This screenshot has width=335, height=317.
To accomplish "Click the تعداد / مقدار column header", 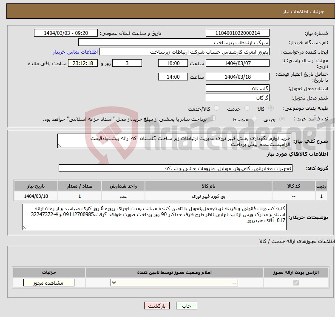I will coord(79,186).
